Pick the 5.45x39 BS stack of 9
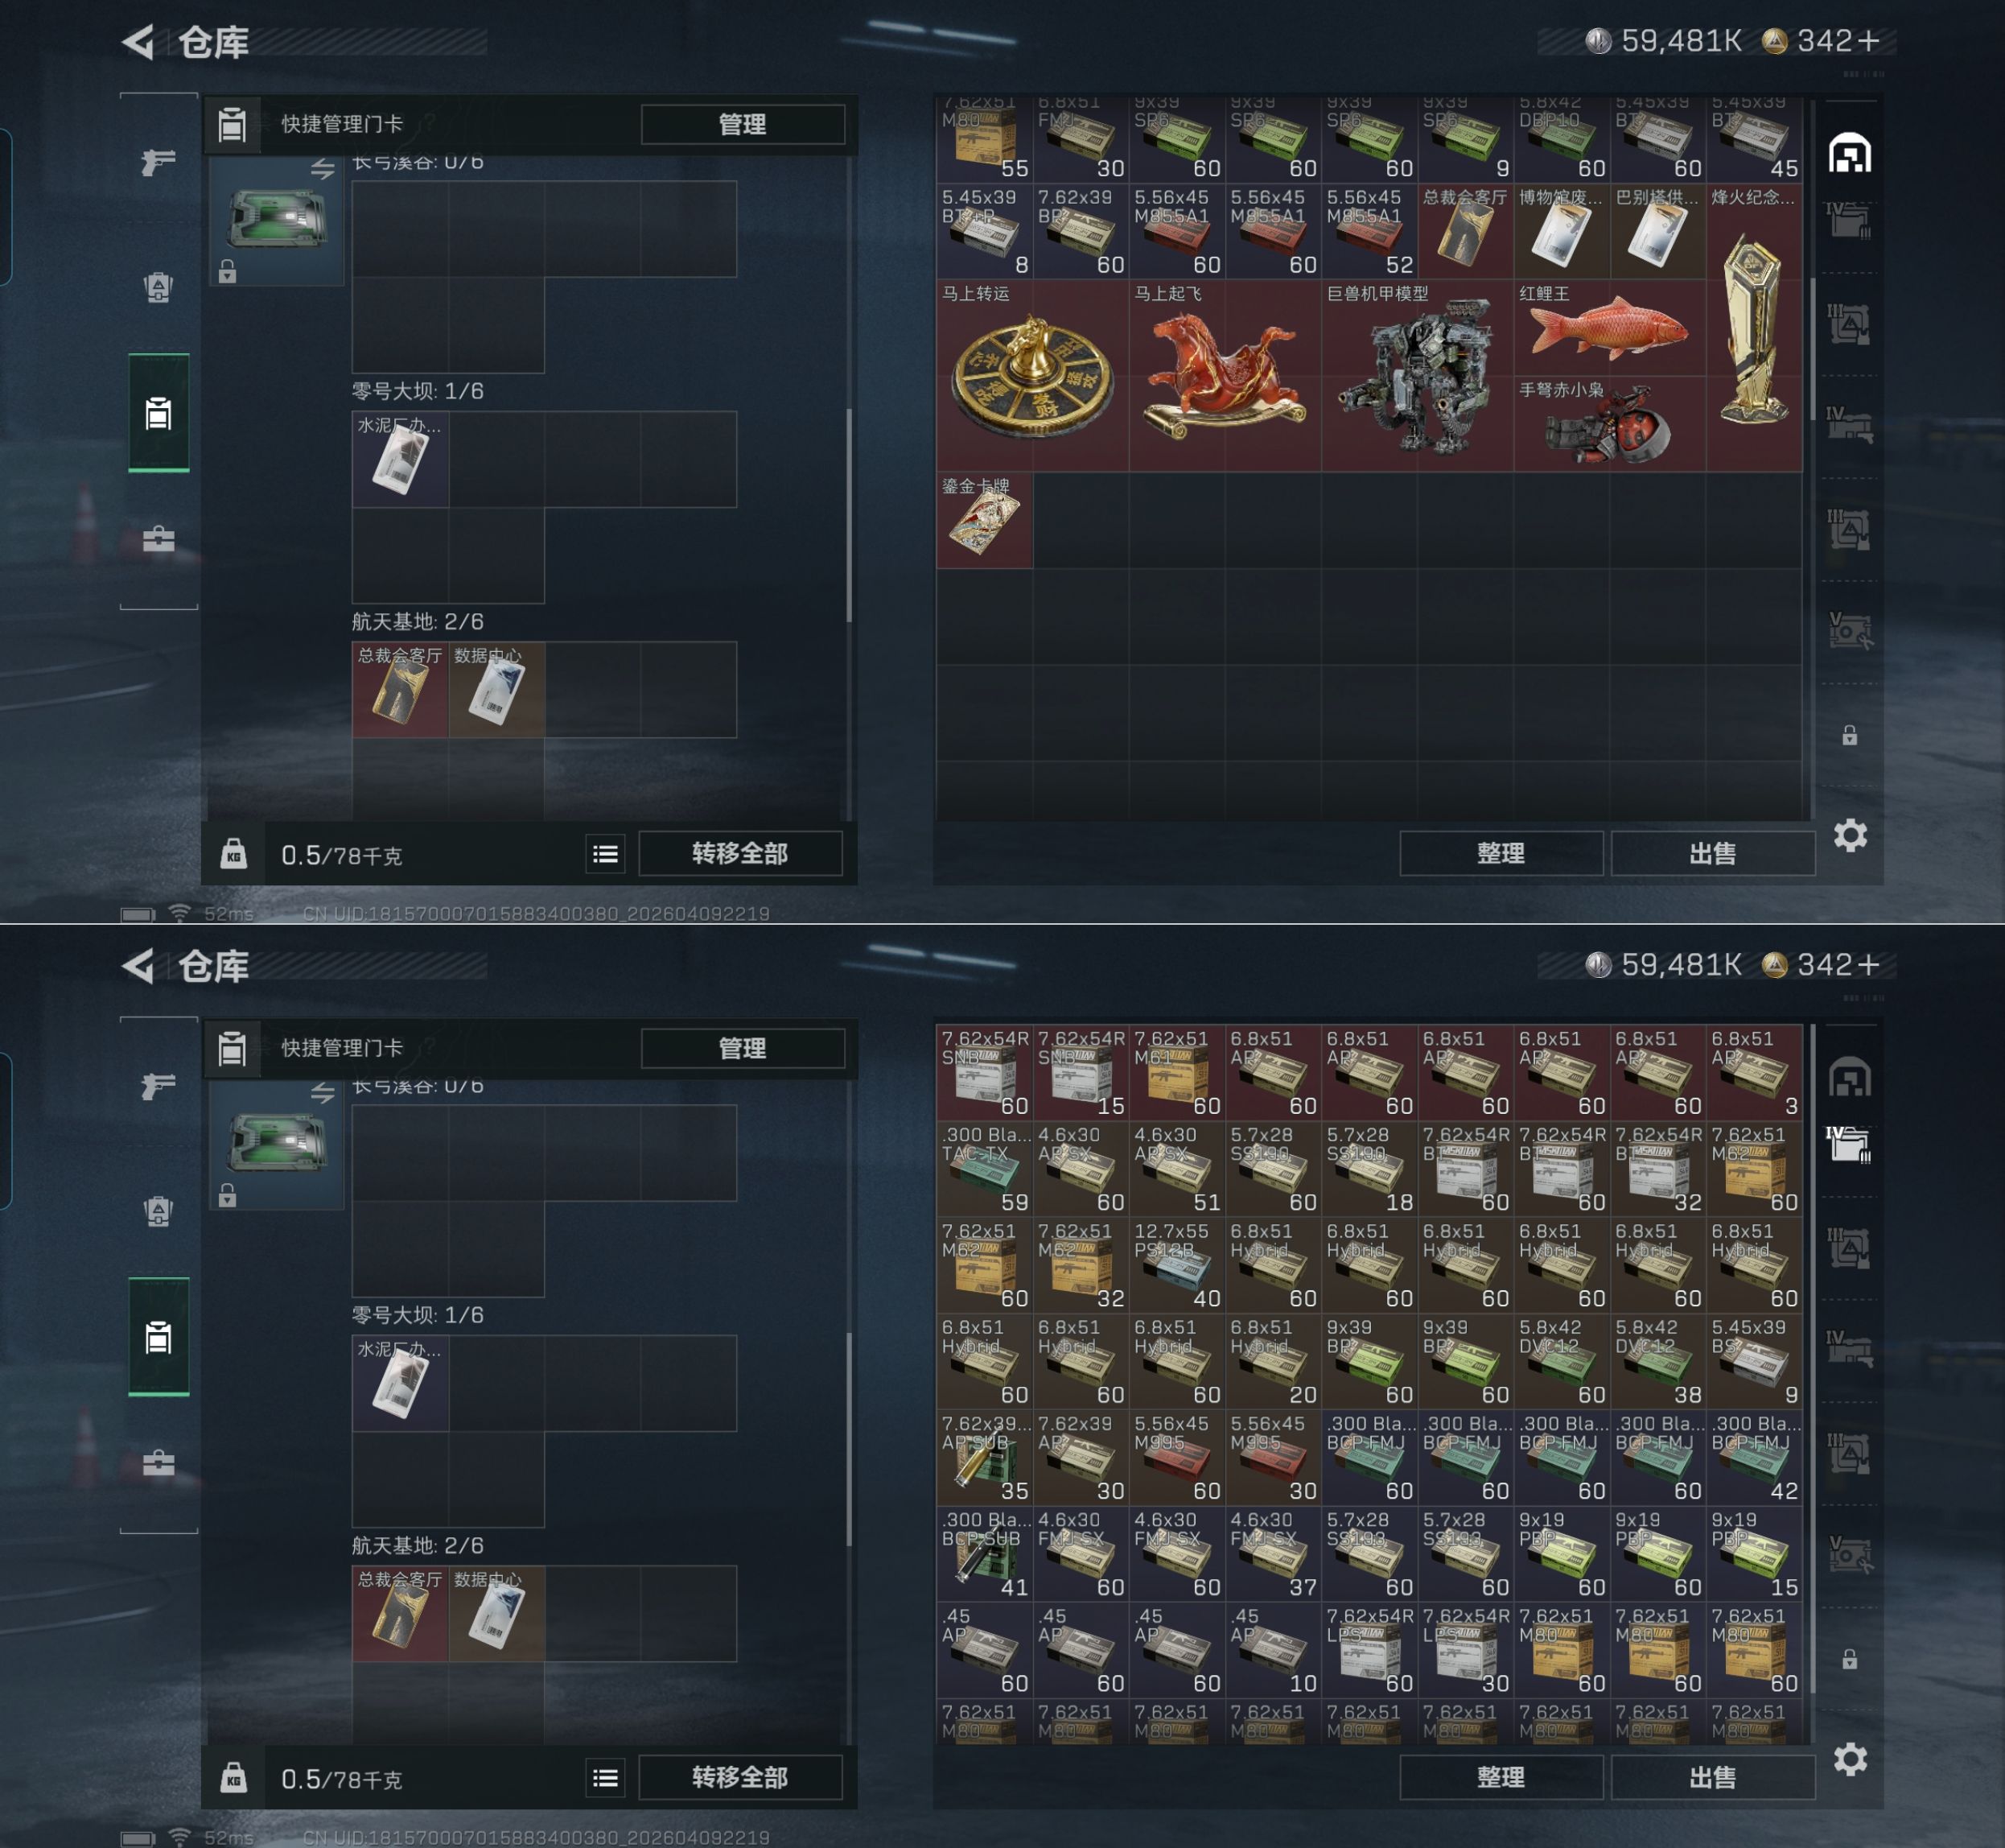 pos(1754,1361)
